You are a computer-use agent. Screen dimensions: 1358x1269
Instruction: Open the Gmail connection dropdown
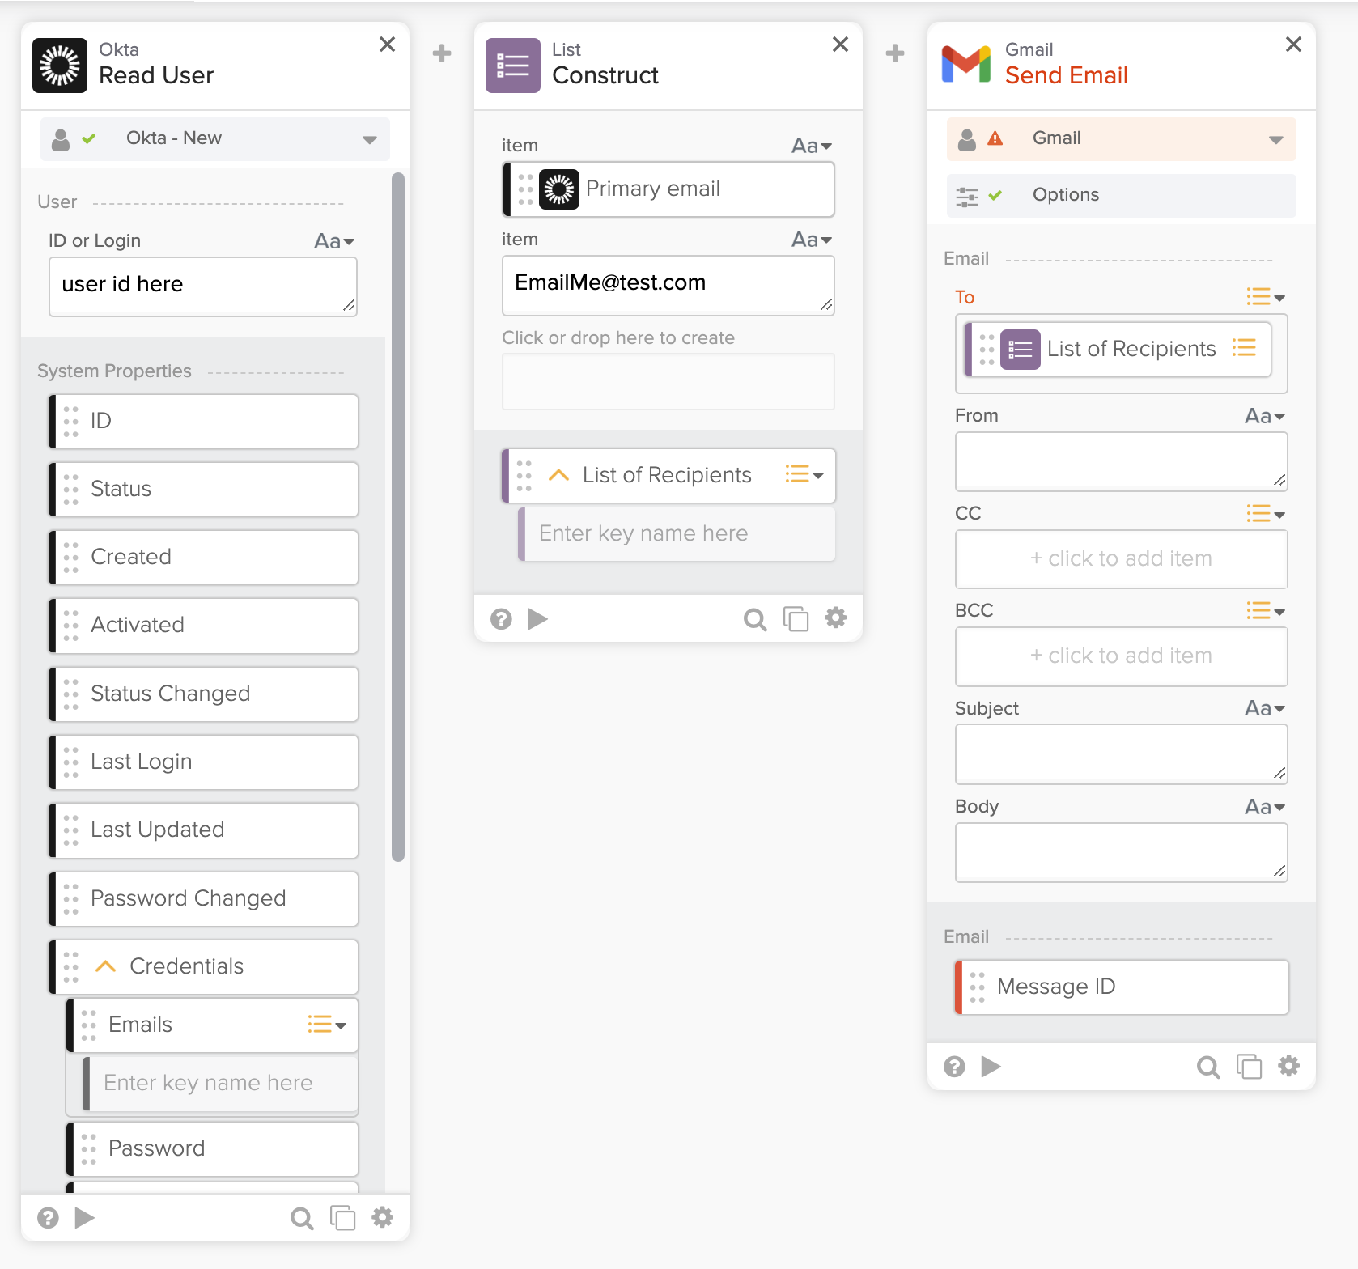1122,139
